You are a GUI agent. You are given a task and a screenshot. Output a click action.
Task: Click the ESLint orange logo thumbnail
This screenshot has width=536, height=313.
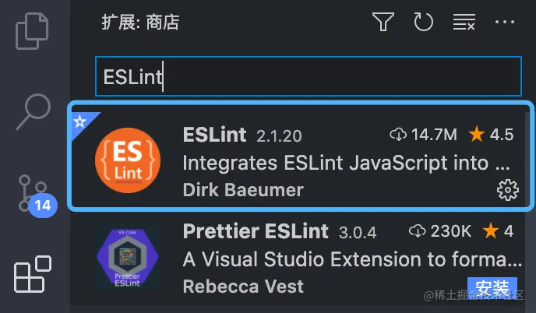128,160
